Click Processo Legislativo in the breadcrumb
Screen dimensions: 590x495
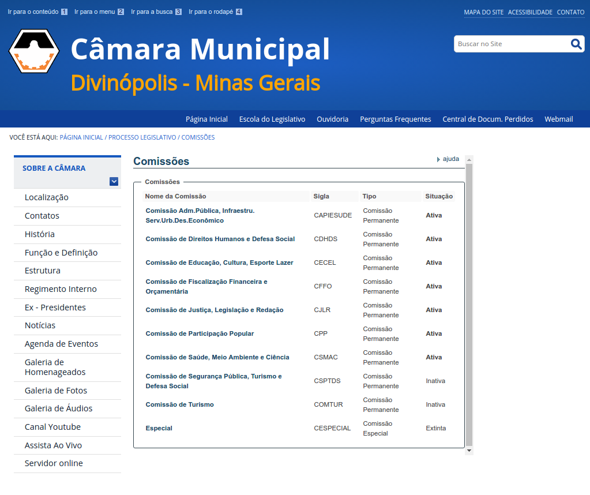[142, 137]
